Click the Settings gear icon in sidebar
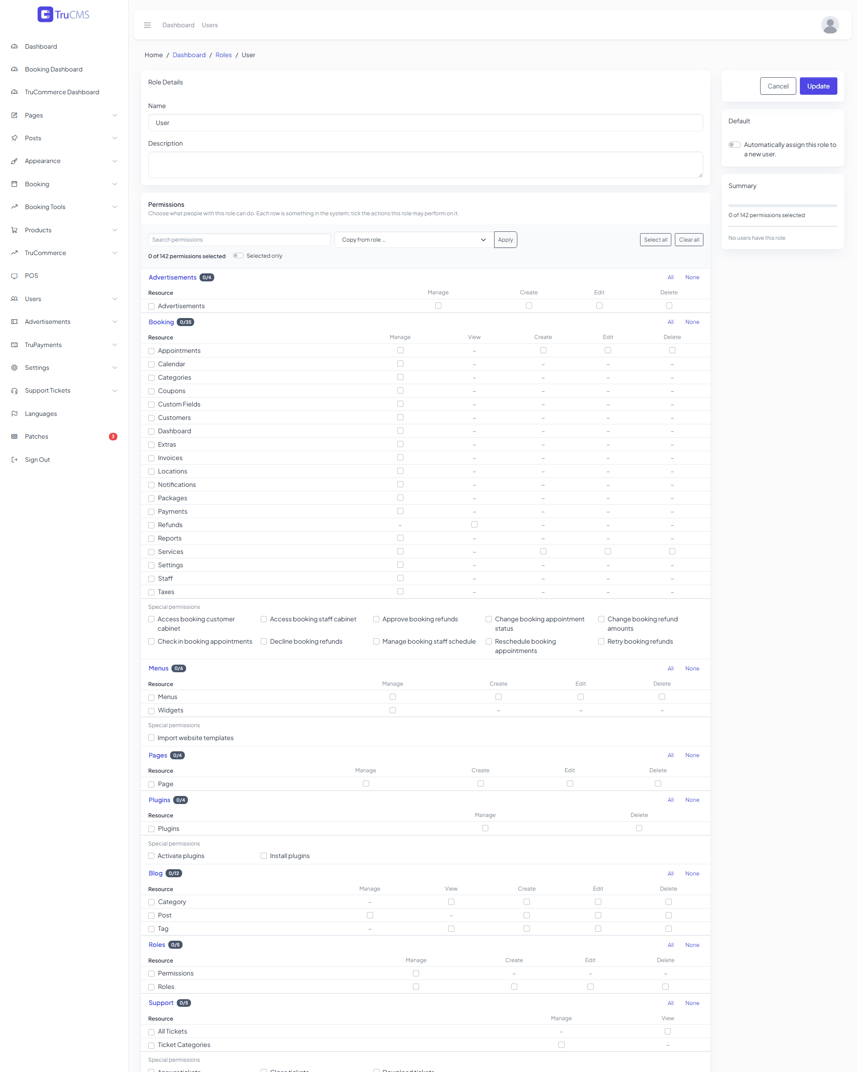Viewport: 857px width, 1072px height. coord(14,368)
